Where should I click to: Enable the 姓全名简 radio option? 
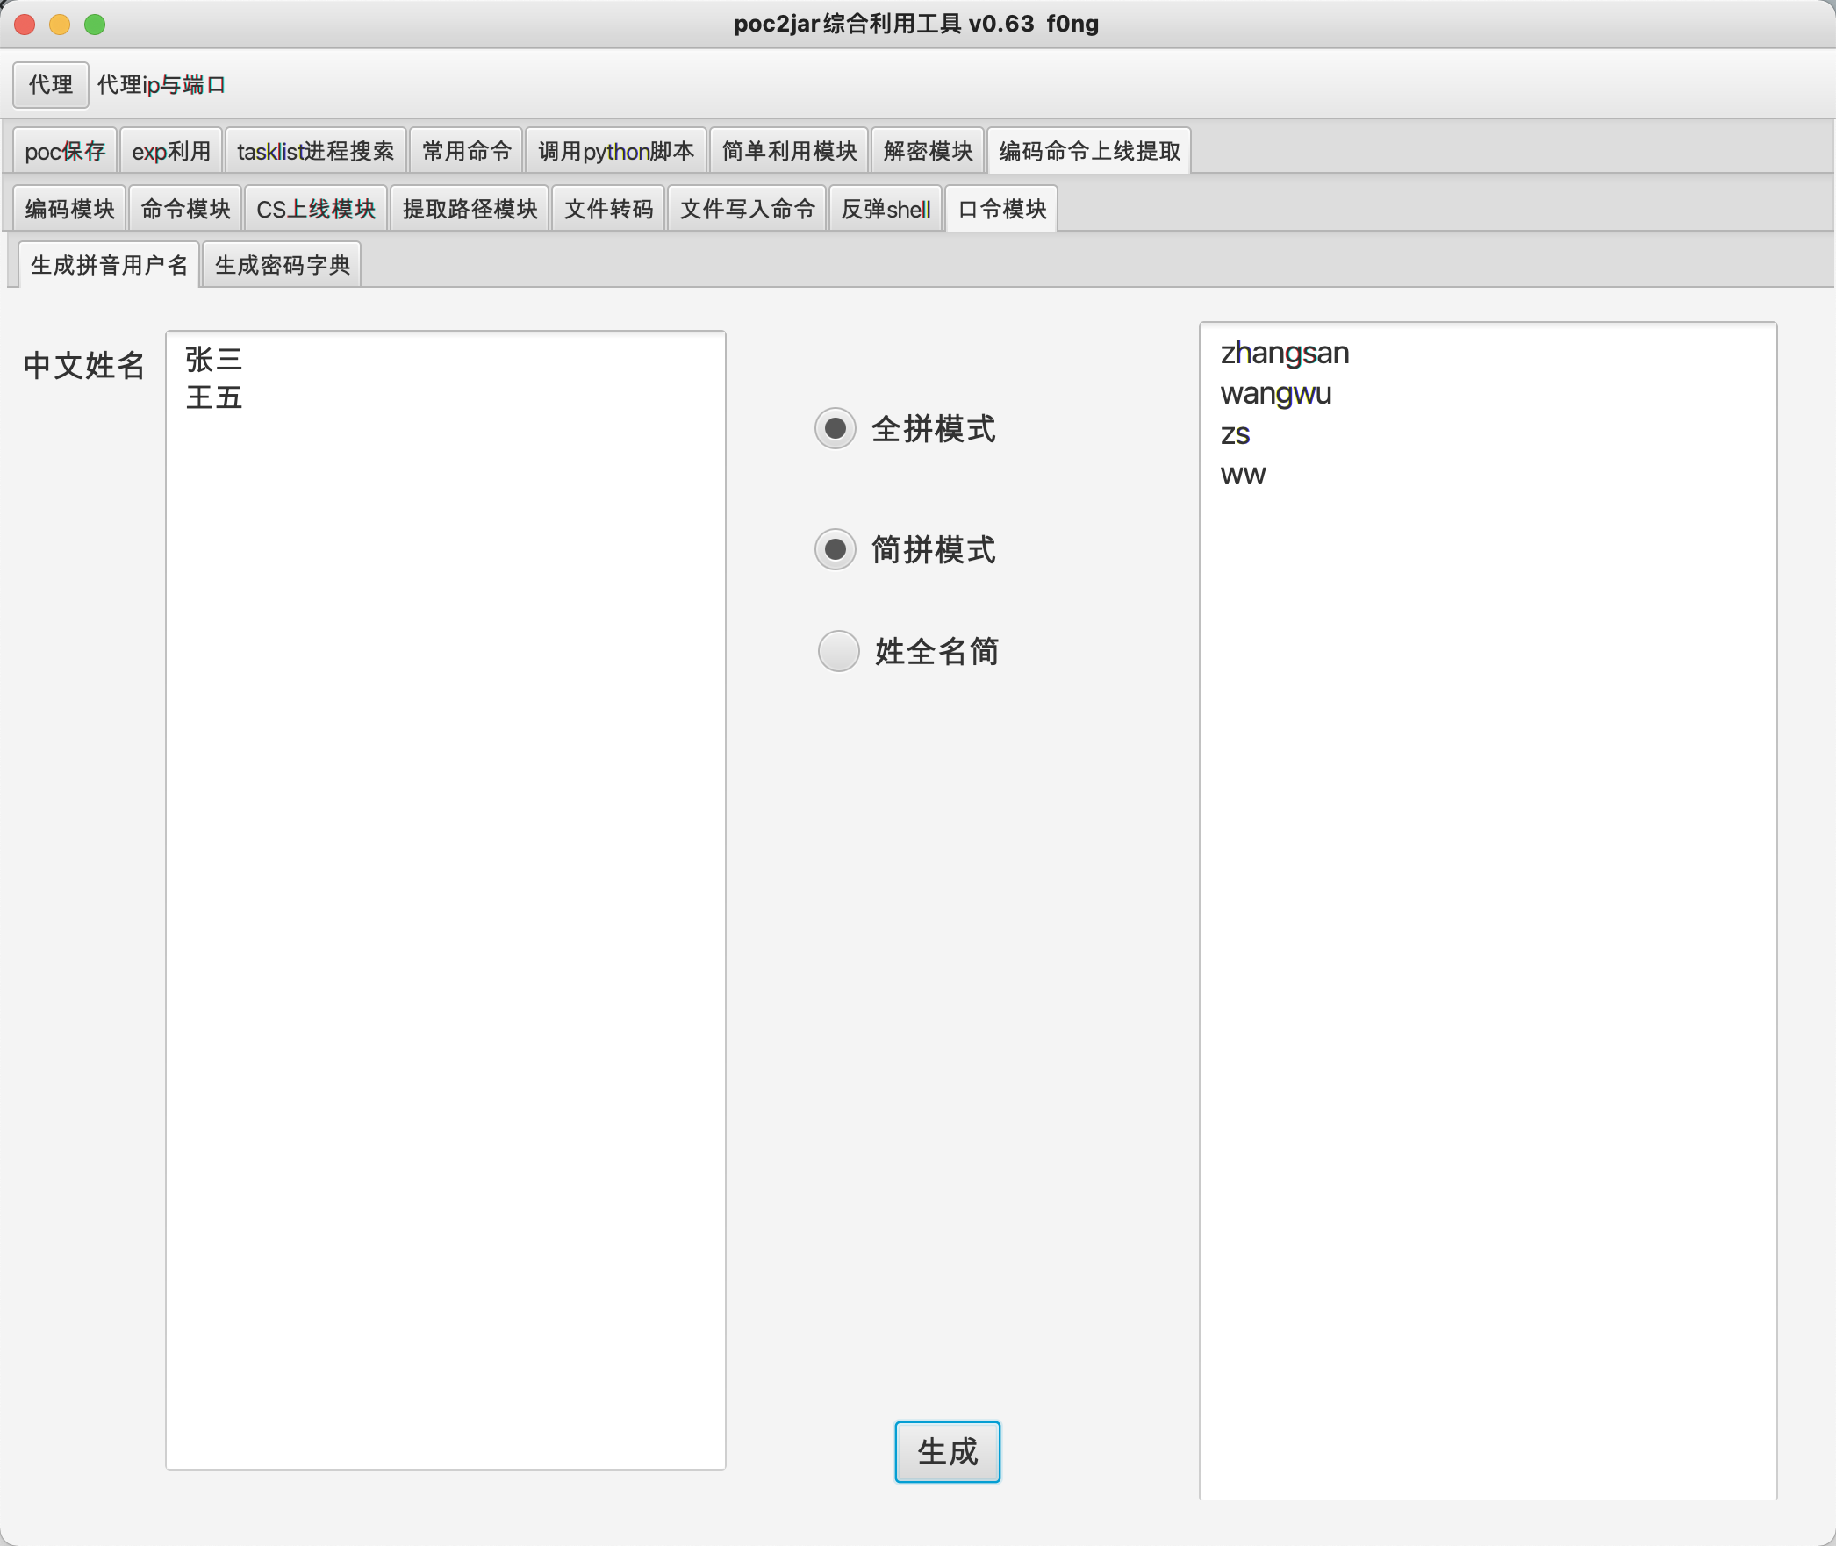pyautogui.click(x=838, y=652)
